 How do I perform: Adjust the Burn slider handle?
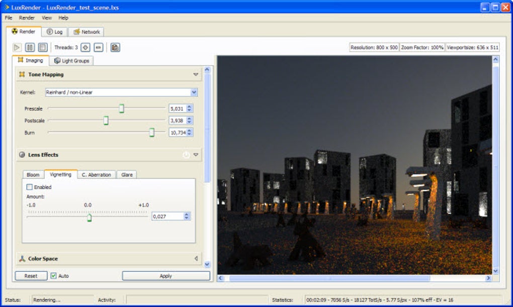[x=151, y=133]
